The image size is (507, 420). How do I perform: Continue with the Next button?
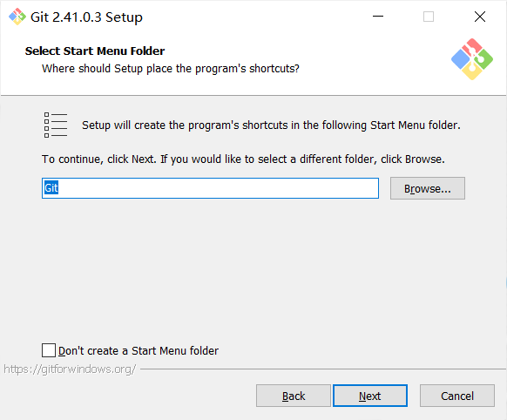click(x=370, y=396)
